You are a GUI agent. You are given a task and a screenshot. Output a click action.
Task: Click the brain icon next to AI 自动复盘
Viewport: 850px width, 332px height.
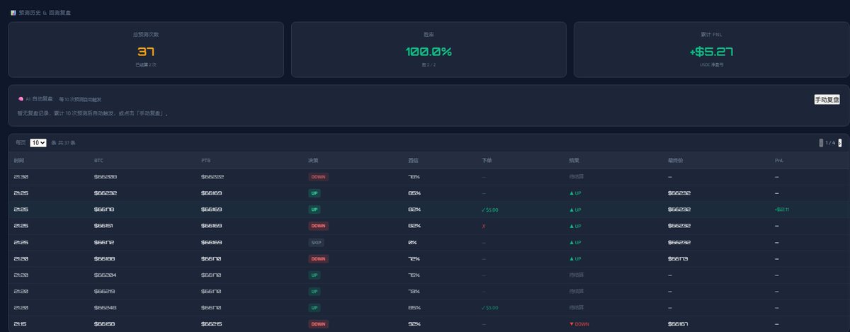click(x=21, y=99)
